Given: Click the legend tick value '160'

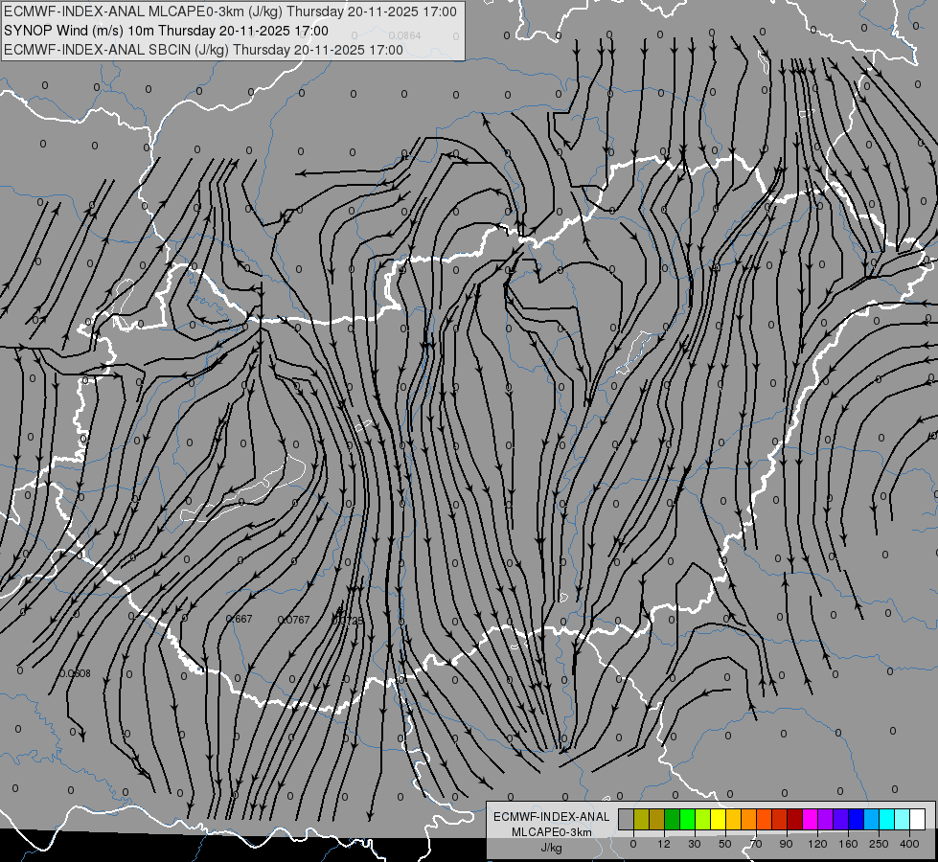Looking at the screenshot, I should tap(848, 844).
